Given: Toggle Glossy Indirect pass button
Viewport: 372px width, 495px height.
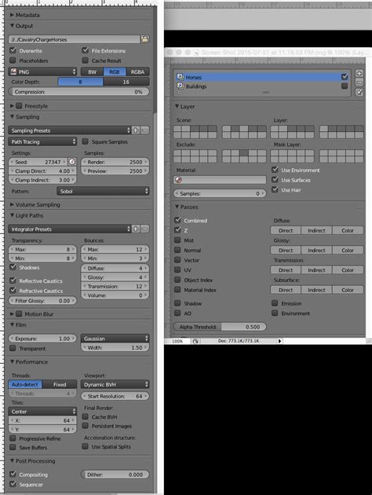Looking at the screenshot, I should click(x=316, y=250).
